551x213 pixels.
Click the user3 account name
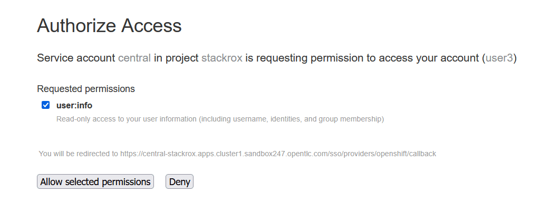(x=499, y=58)
